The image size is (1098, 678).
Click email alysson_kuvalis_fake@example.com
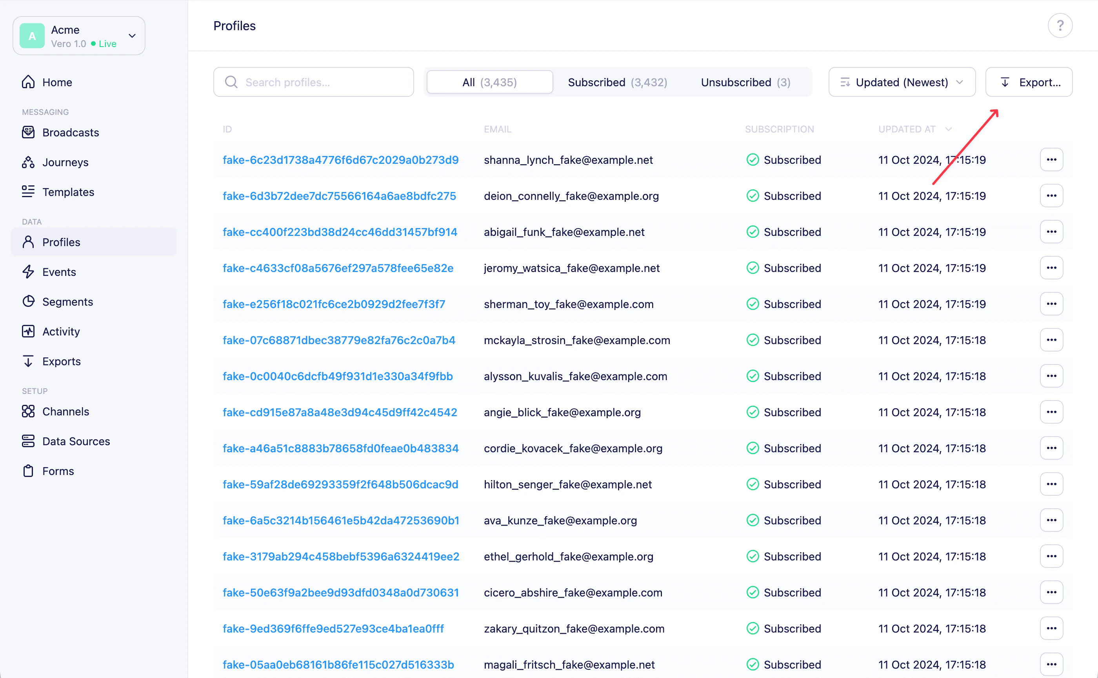point(575,376)
